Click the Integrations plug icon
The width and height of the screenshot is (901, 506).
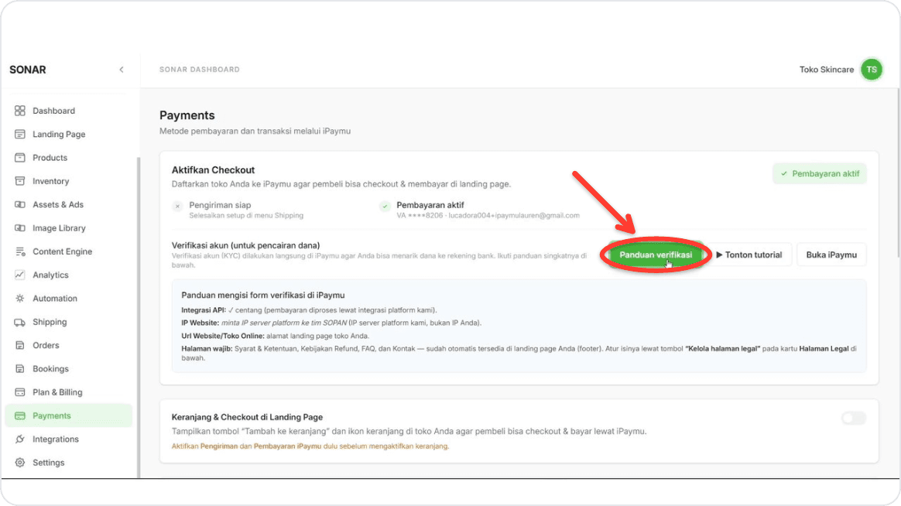[x=20, y=439]
